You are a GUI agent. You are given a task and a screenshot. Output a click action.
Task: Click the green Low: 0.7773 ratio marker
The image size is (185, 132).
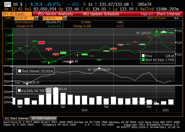[x=49, y=61]
